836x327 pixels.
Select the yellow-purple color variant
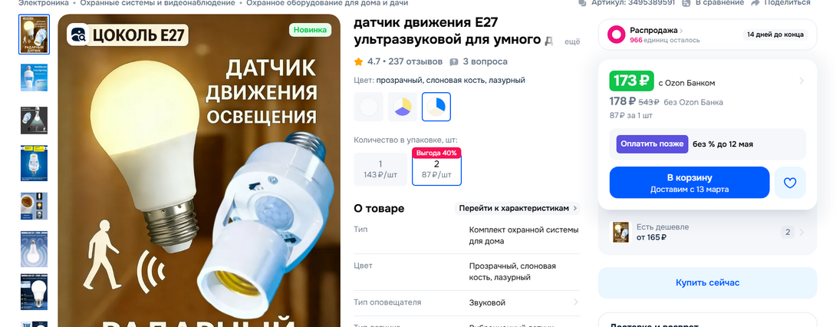403,107
